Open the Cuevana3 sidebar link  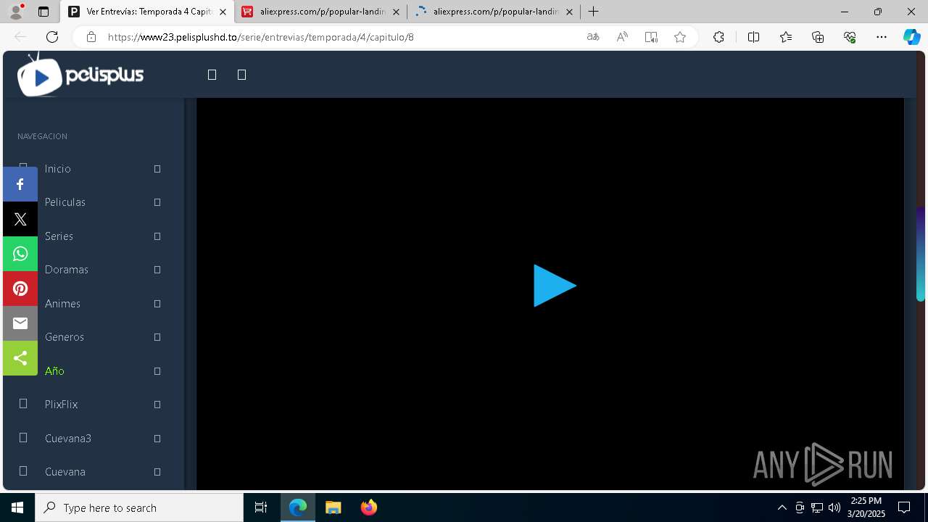68,439
